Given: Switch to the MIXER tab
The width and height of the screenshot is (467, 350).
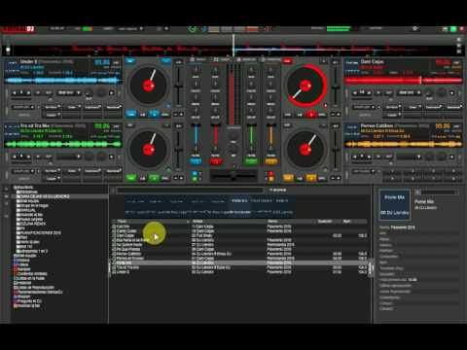Looking at the screenshot, I should point(198,59).
